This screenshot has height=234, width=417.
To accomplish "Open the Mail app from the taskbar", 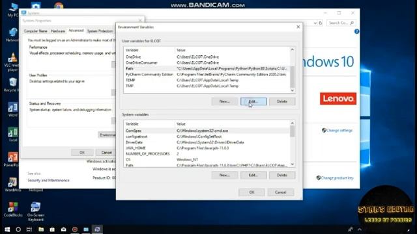I will pyautogui.click(x=63, y=229).
